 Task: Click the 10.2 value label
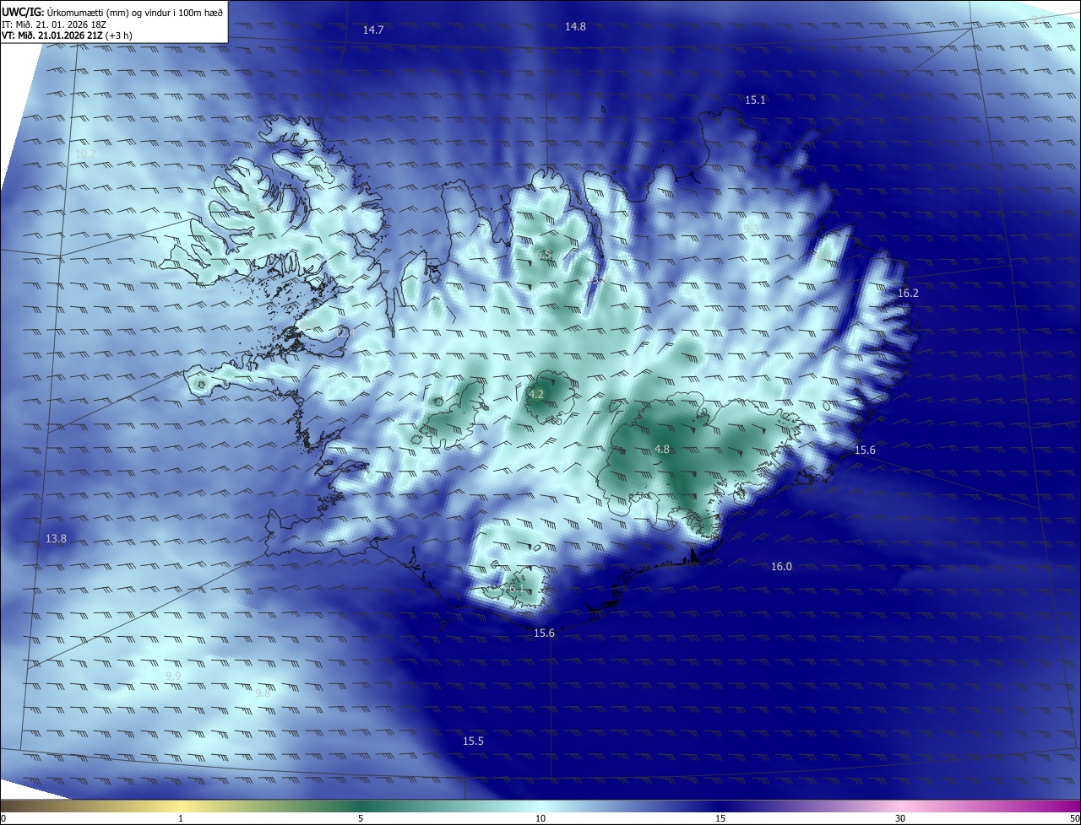85,154
